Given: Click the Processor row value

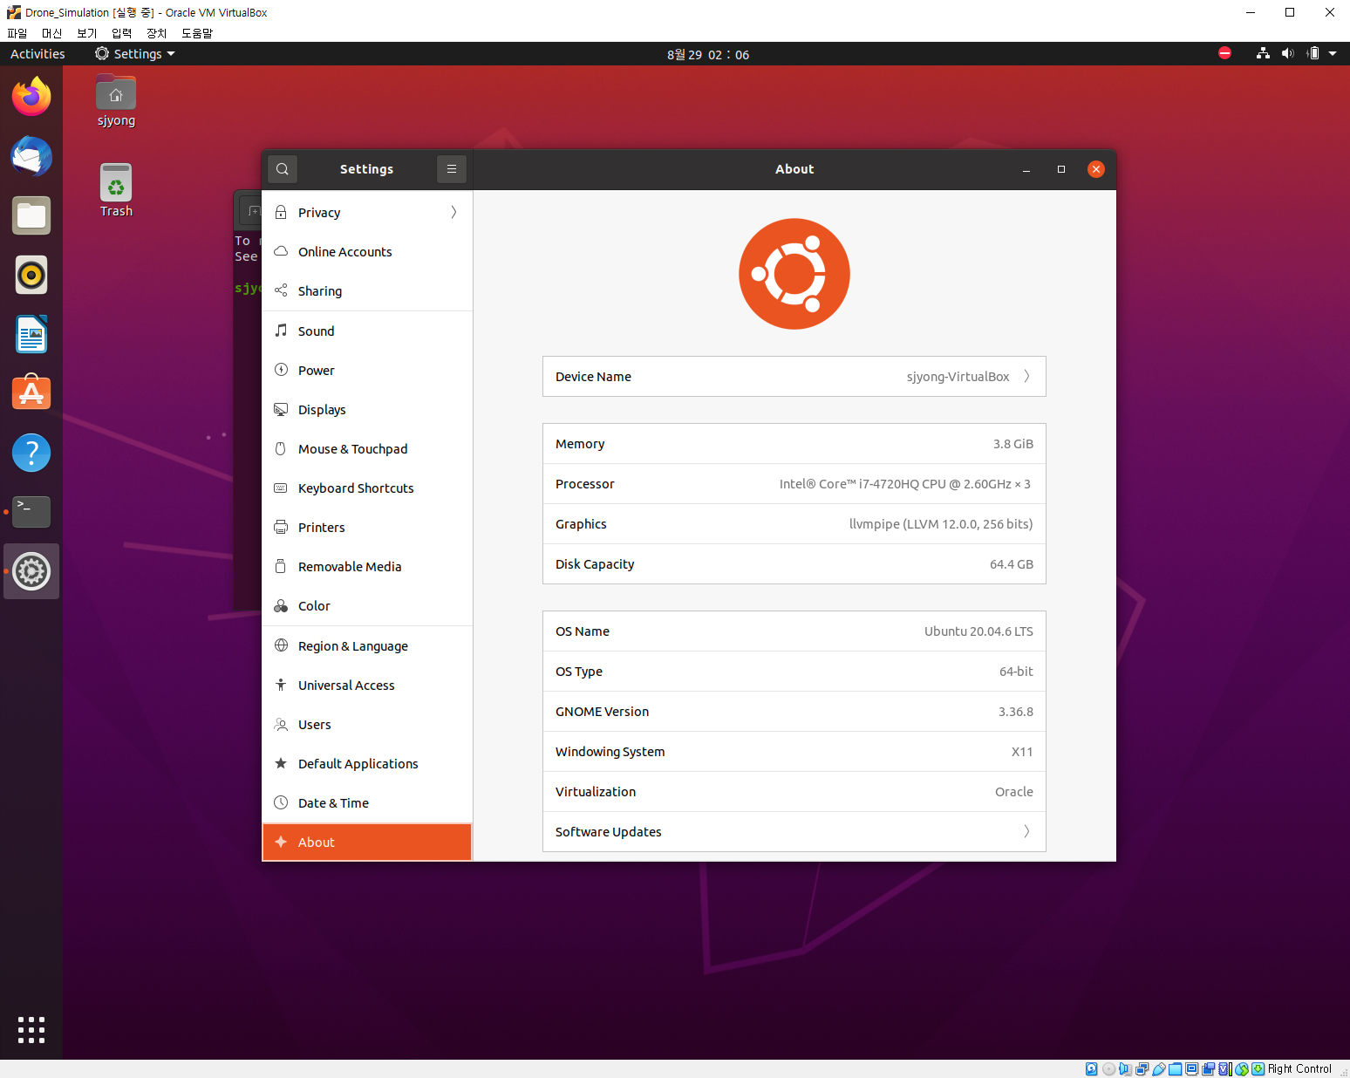Looking at the screenshot, I should pyautogui.click(x=904, y=484).
